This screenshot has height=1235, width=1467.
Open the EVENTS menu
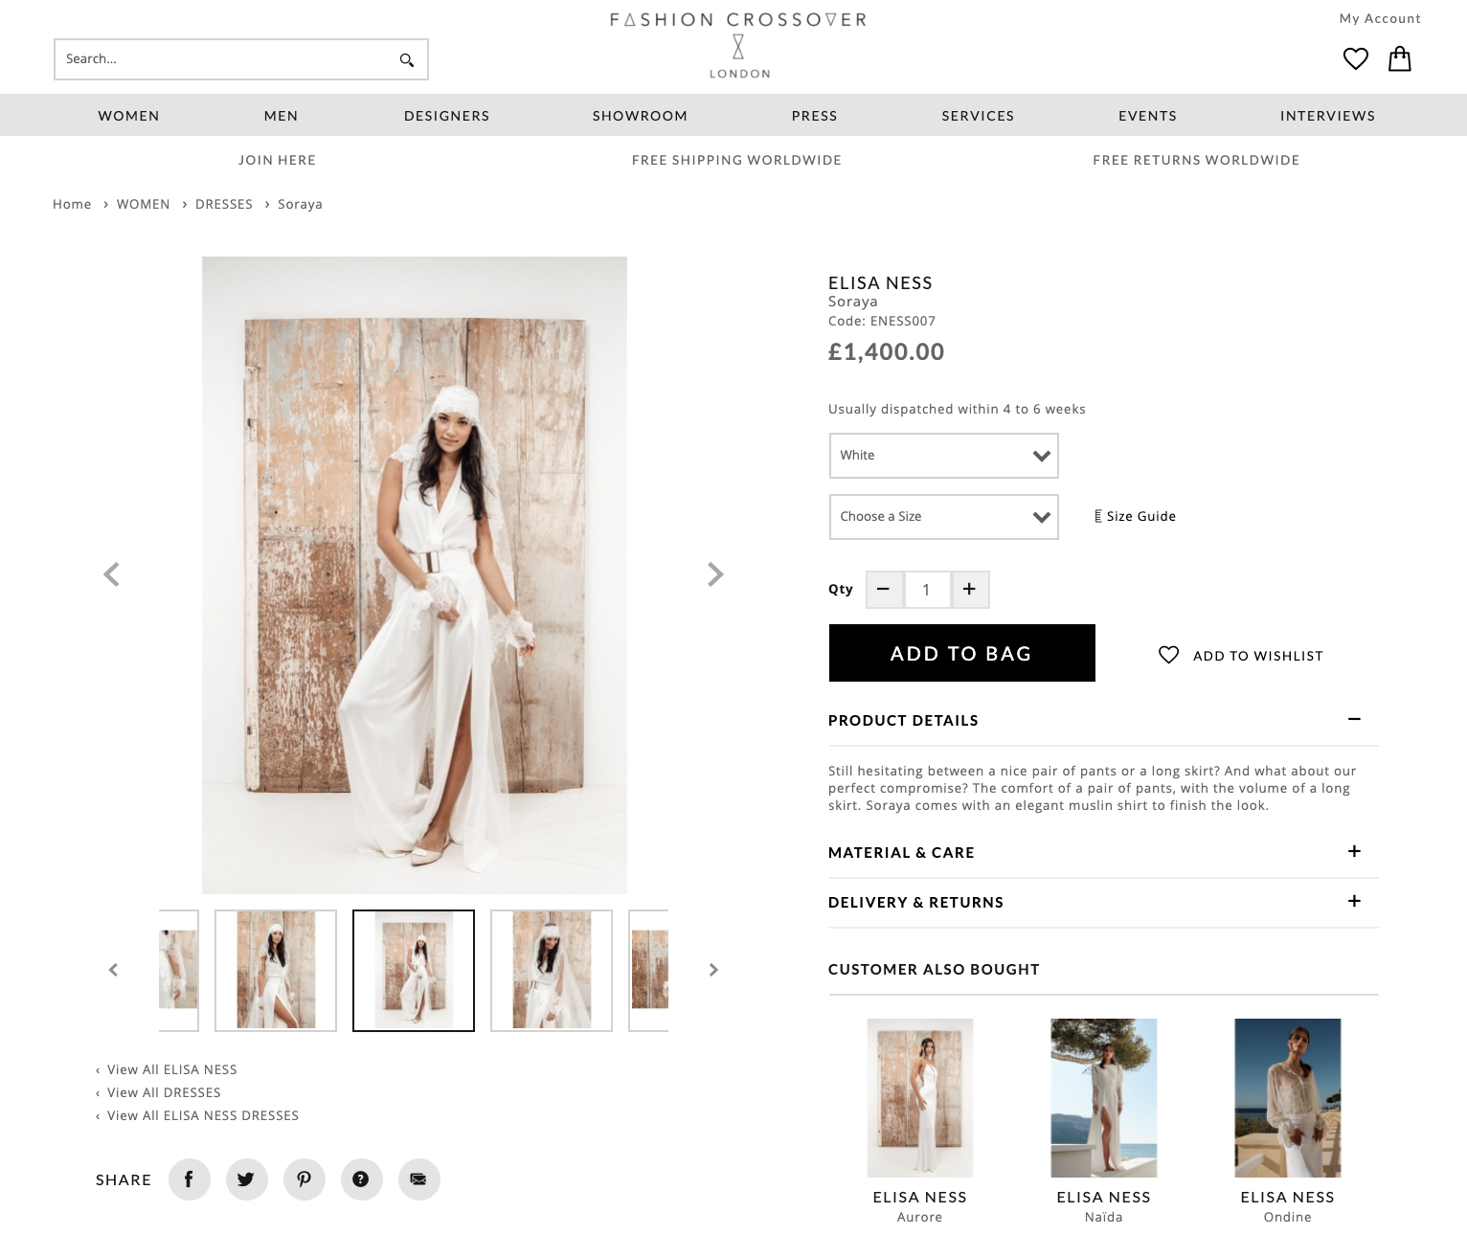click(x=1148, y=116)
